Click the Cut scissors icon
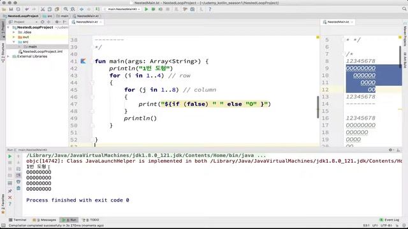This screenshot has height=229, width=408. [43, 10]
